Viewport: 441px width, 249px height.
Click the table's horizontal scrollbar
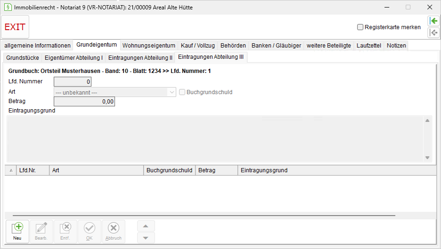pos(204,216)
